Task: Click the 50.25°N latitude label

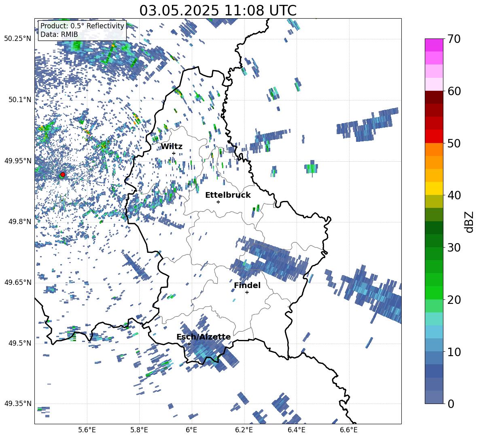Action: tap(18, 39)
